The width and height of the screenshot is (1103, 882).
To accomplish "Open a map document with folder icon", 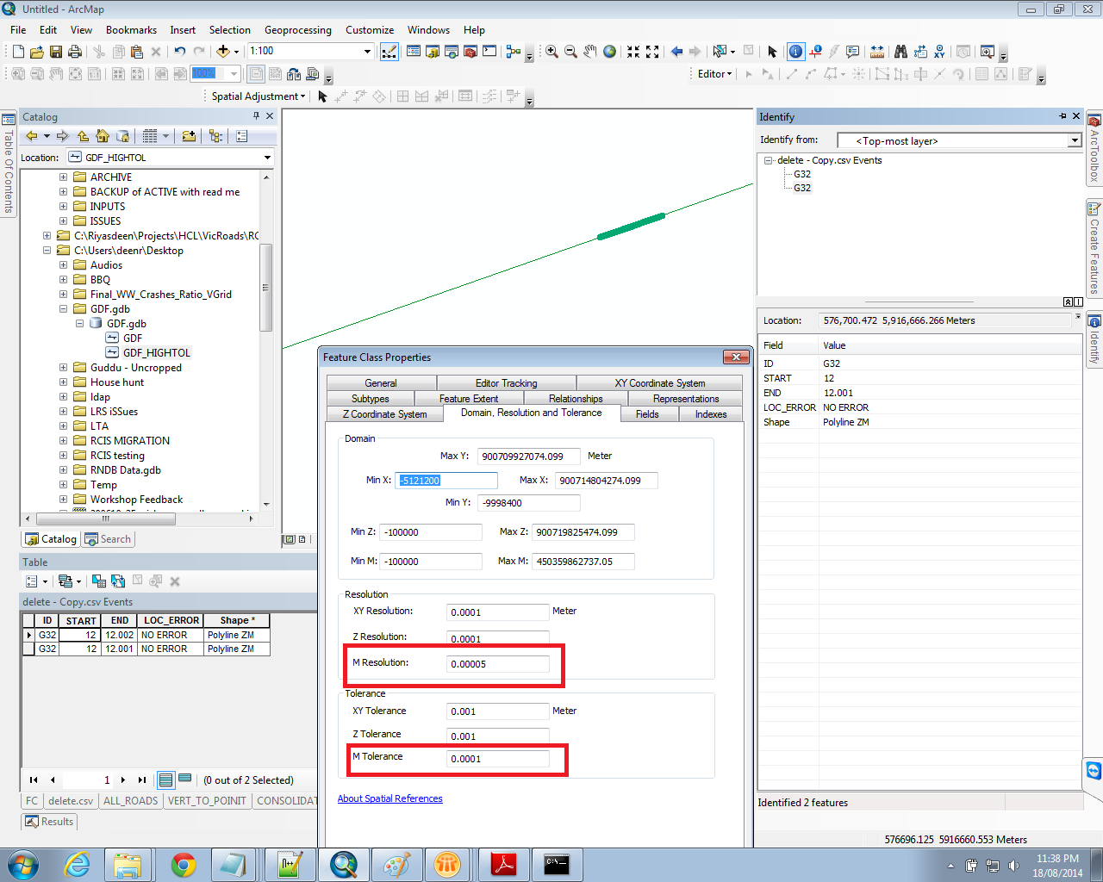I will tap(37, 52).
